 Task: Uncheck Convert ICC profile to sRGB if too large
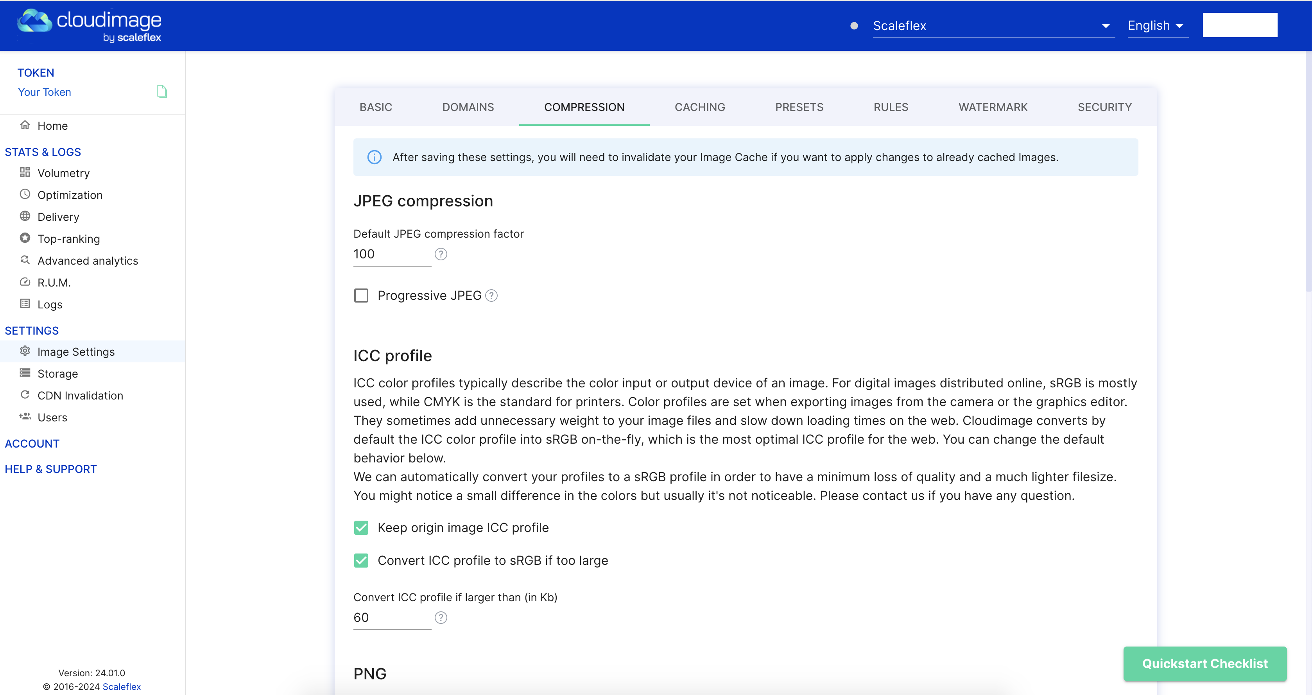(361, 561)
